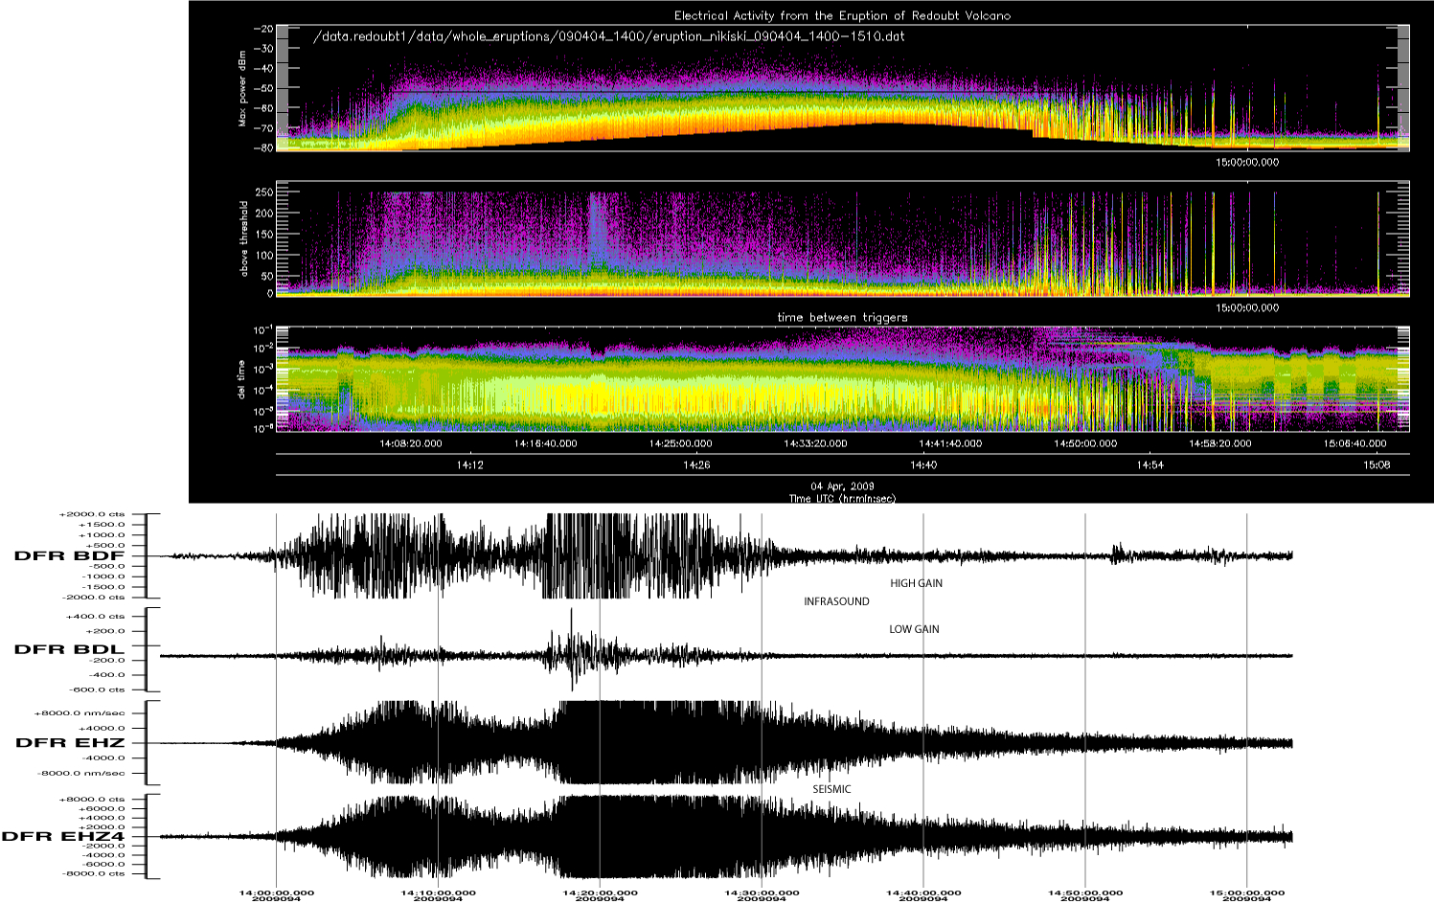Click the title 'Electrical Activity from the Eruption of Redoubt Volcano'

tap(842, 15)
